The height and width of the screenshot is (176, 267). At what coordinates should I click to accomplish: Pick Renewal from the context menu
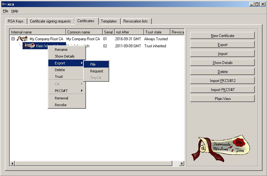coord(62,98)
